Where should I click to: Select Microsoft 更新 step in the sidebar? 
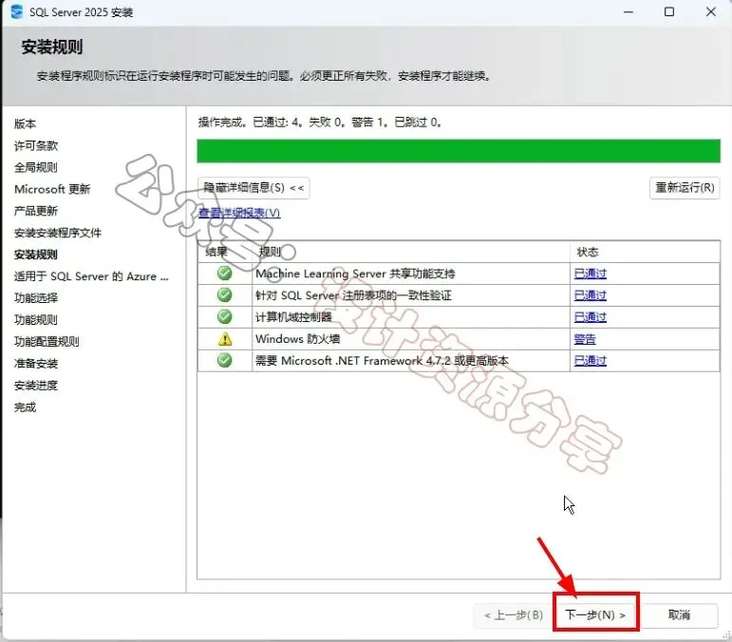(52, 189)
